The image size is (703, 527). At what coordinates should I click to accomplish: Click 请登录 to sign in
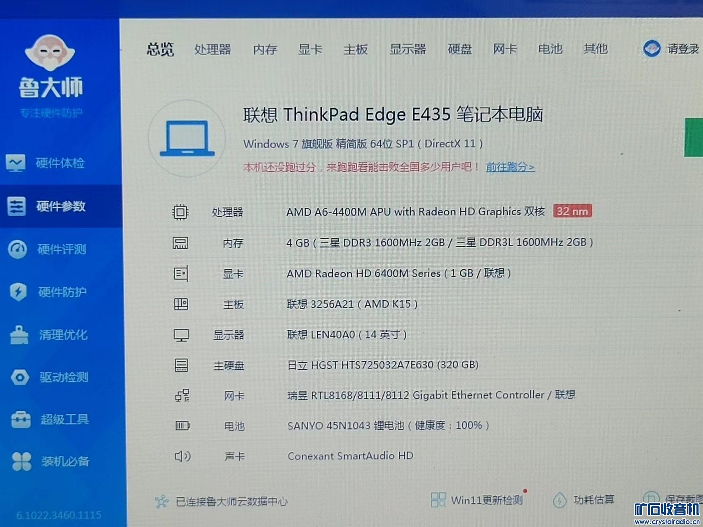coord(683,49)
